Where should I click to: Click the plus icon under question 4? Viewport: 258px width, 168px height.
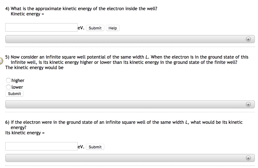[248, 39]
